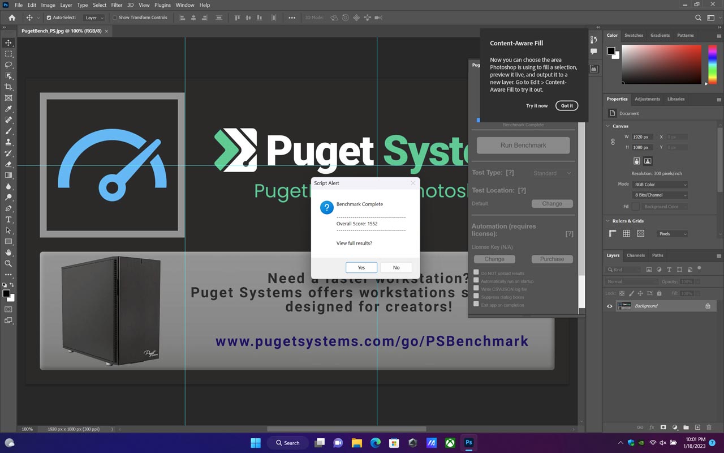
Task: Click the Run Benchmark button
Action: 523,145
